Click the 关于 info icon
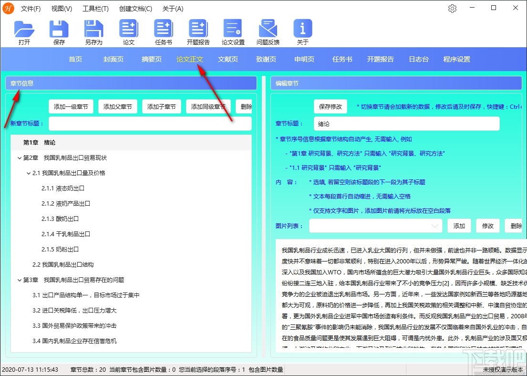Image resolution: width=527 pixels, height=376 pixels. [302, 30]
